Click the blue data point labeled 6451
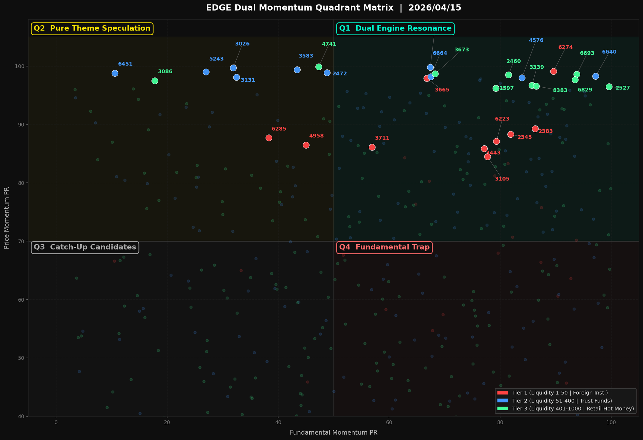 point(115,73)
